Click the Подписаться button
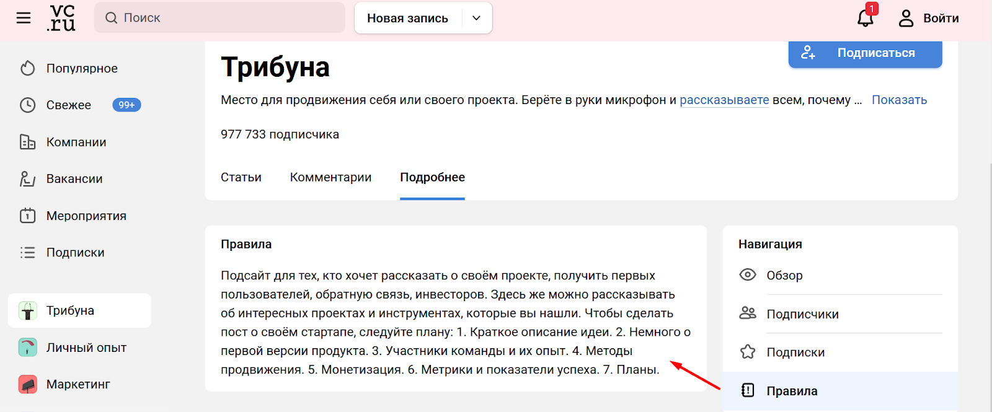Screen dimensions: 992x412 click(866, 53)
